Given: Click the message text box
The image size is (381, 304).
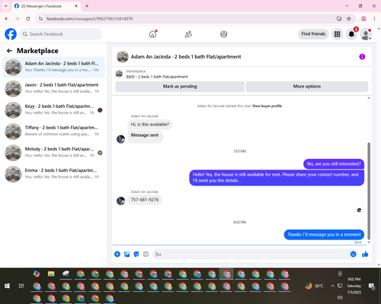Looking at the screenshot, I should pos(251,254).
